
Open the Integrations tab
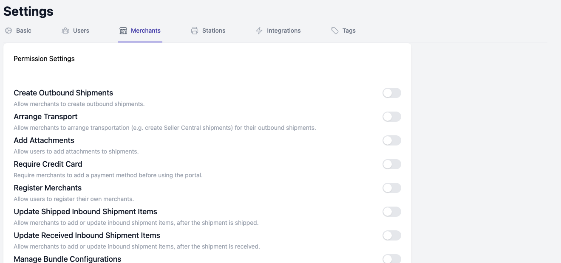click(278, 31)
